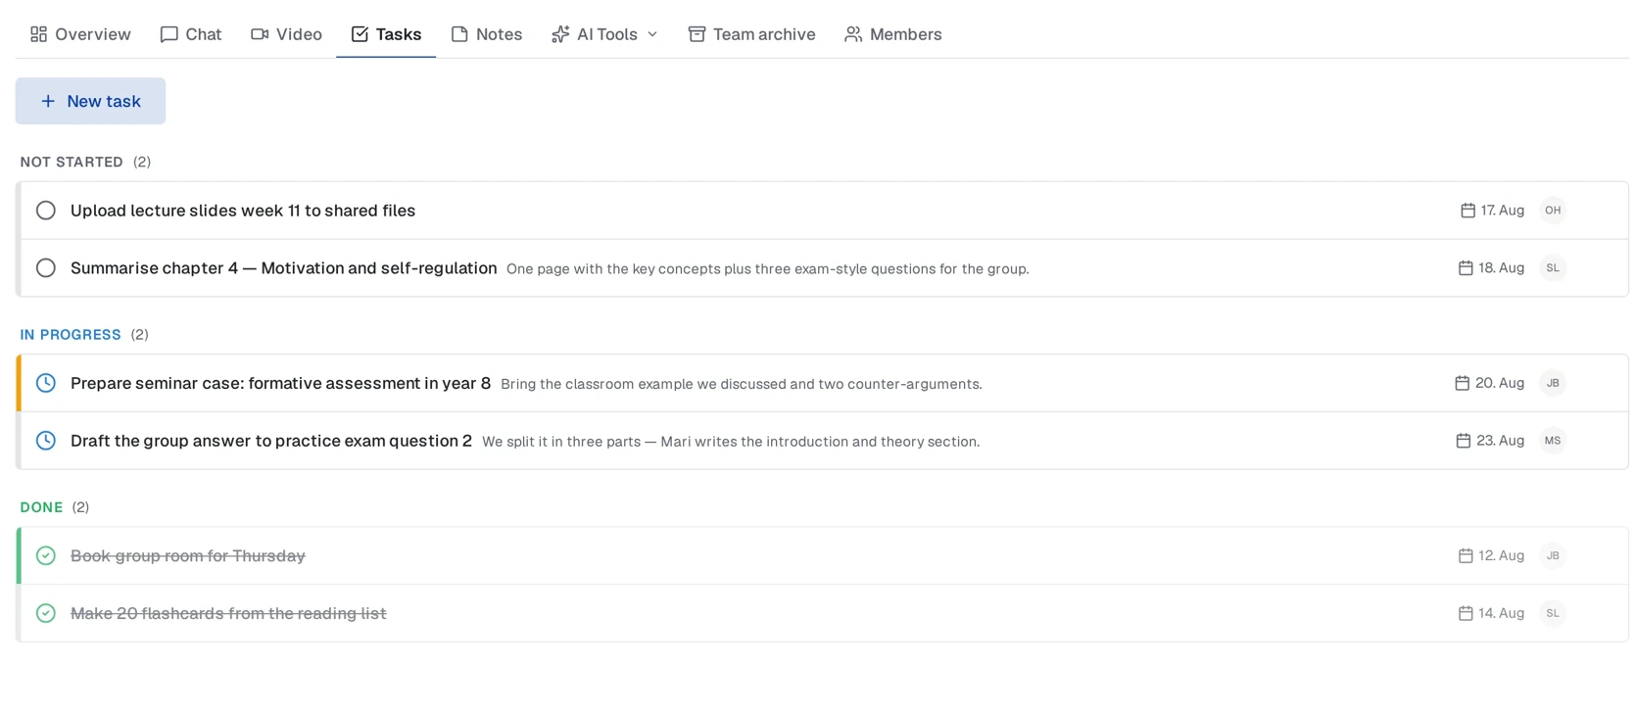
Task: Click calendar icon beside 20. Aug
Action: (1462, 383)
